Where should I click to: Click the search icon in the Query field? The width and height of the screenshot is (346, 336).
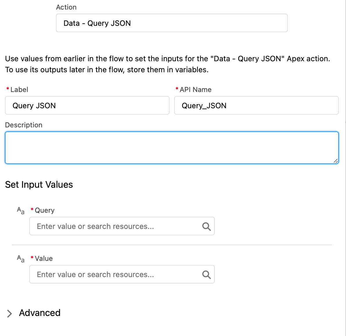pyautogui.click(x=207, y=226)
